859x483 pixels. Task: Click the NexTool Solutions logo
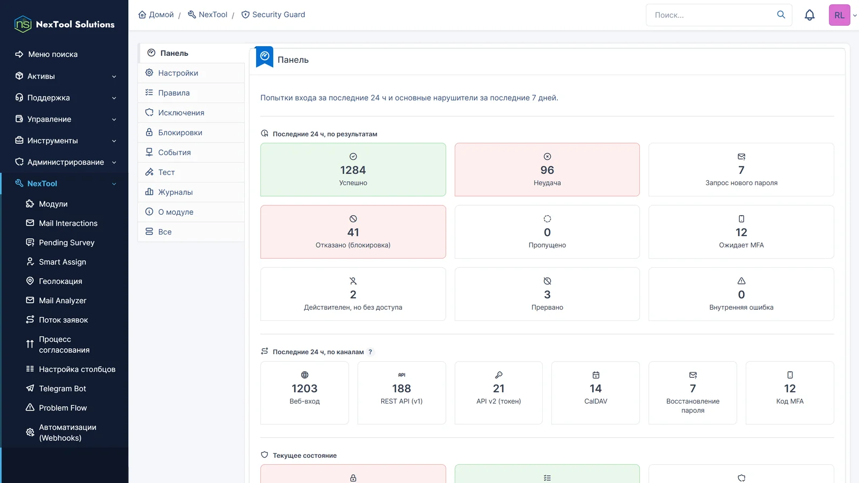64,24
